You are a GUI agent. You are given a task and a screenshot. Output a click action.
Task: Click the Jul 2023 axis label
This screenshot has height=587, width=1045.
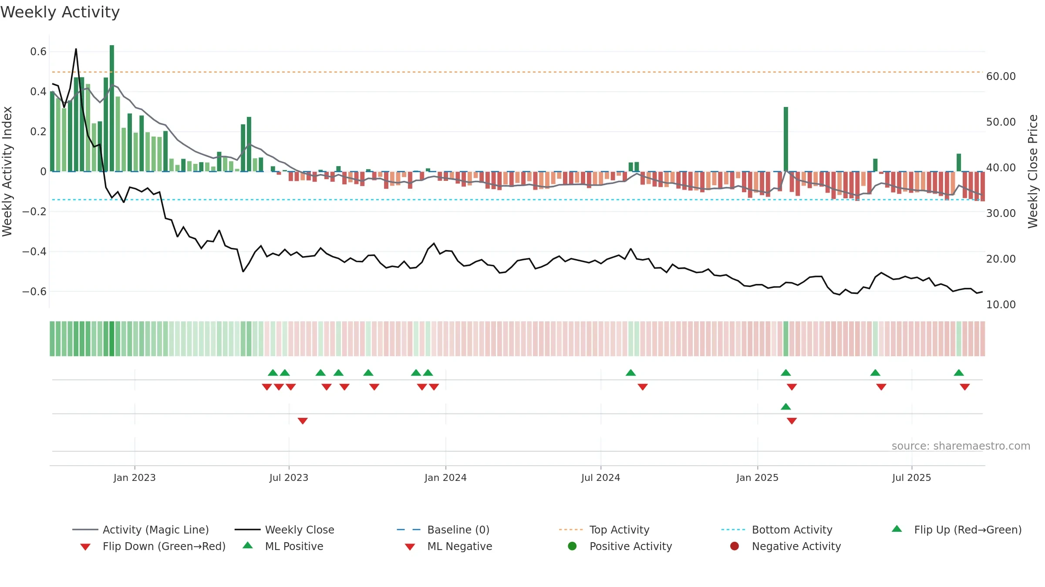click(289, 477)
